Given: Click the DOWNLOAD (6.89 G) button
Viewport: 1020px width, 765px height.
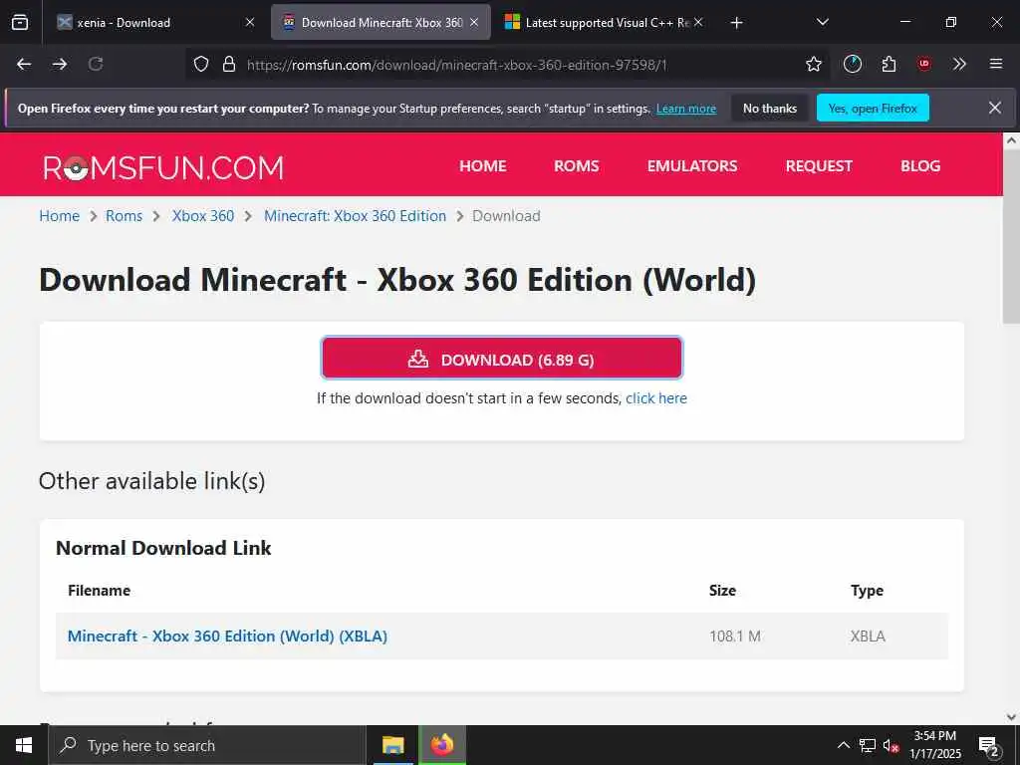Looking at the screenshot, I should pos(502,359).
